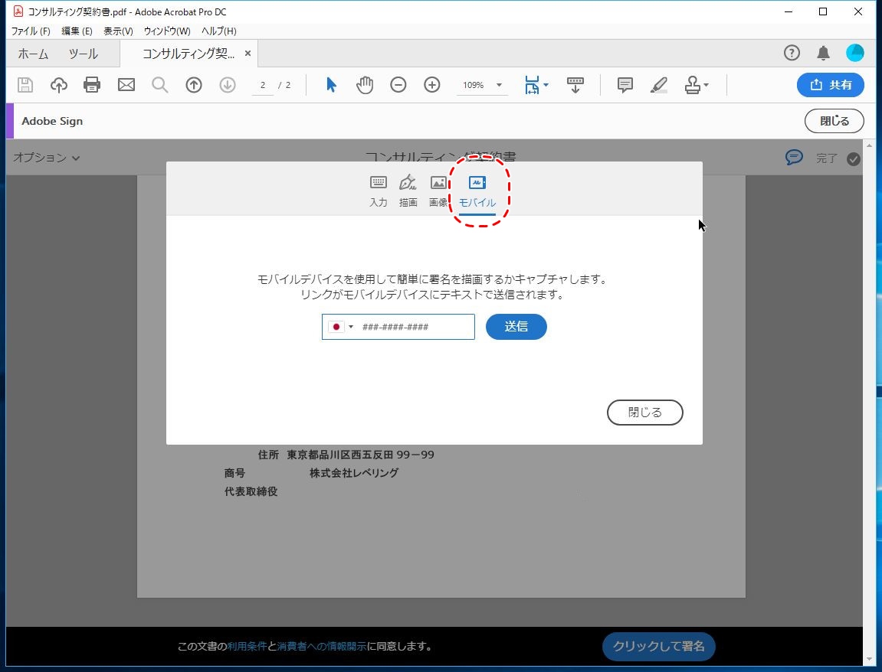The height and width of the screenshot is (672, 882).
Task: Open the ファイル(F) menu
Action: click(x=31, y=31)
